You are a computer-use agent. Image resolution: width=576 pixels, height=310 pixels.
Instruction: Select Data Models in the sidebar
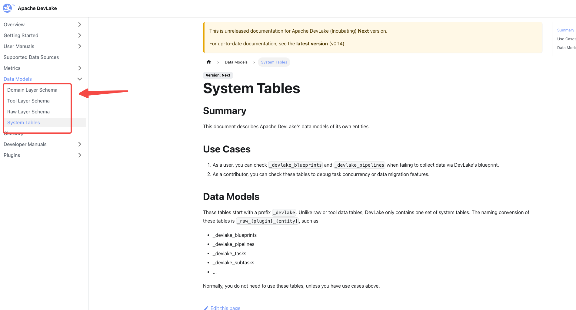coord(18,79)
